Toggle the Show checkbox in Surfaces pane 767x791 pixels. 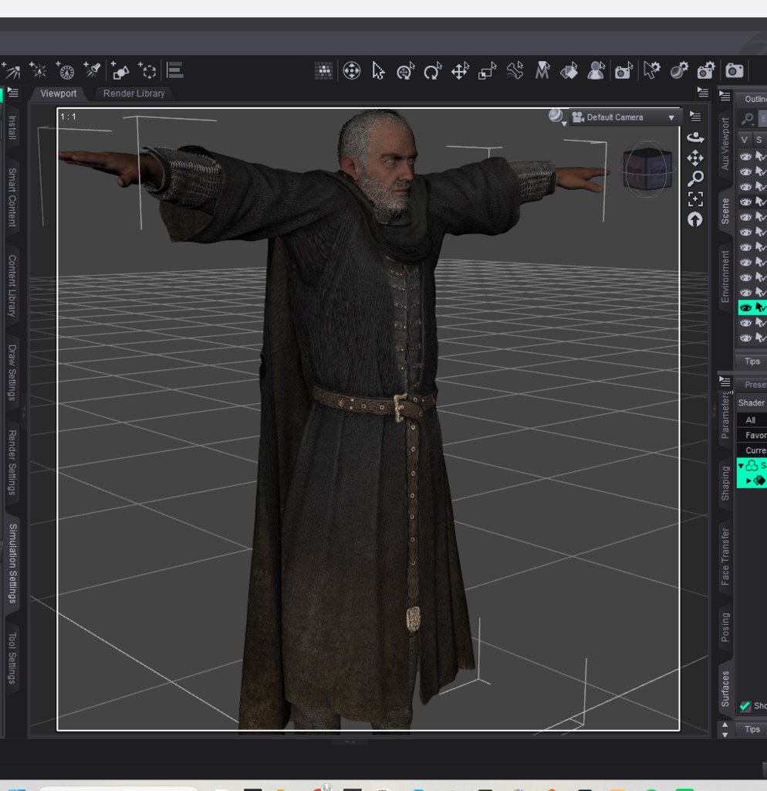coord(745,706)
